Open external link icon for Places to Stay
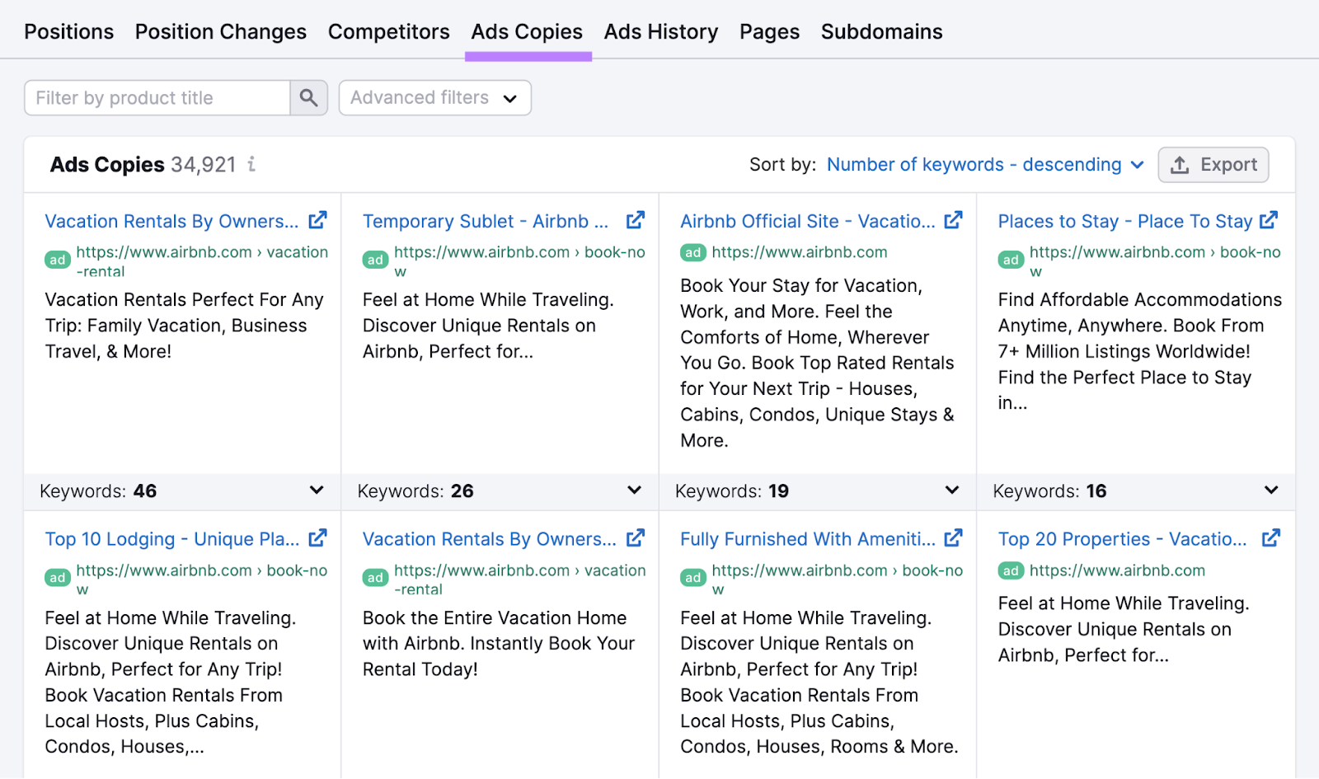Viewport: 1319px width, 779px height. (x=1269, y=220)
